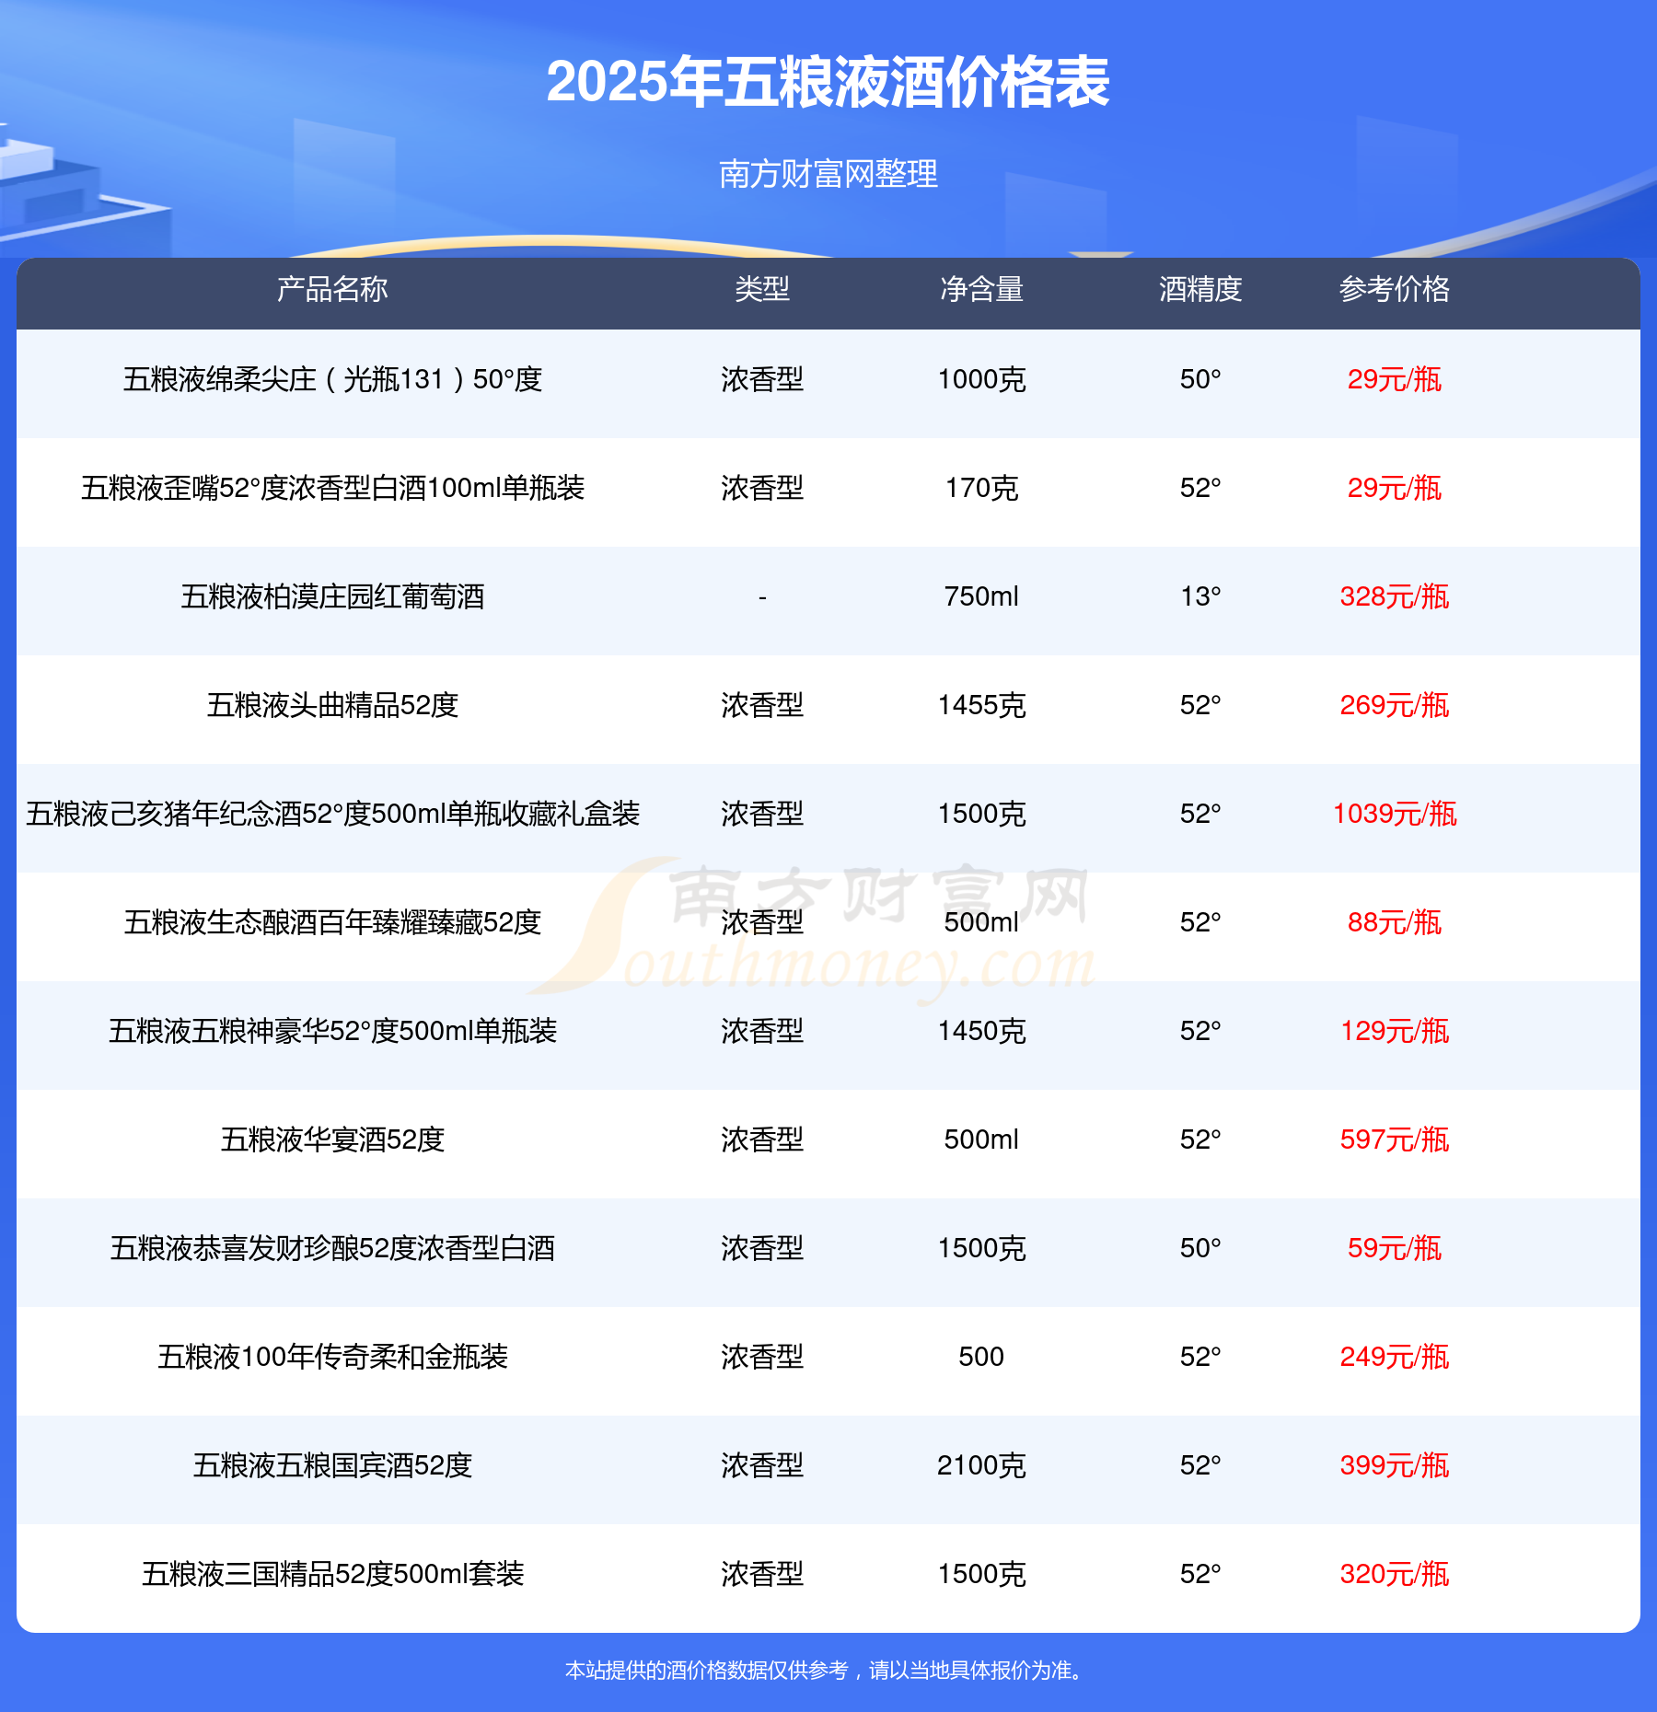Click the price 1039元/瓶
The image size is (1657, 1712).
coord(1395,814)
